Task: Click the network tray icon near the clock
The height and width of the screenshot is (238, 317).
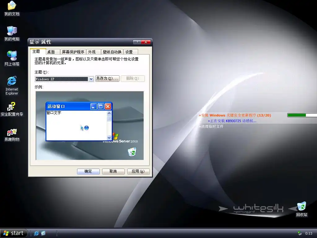Action: tap(300, 233)
